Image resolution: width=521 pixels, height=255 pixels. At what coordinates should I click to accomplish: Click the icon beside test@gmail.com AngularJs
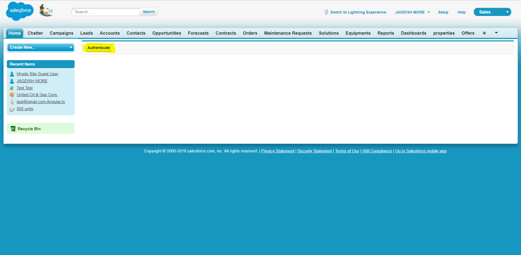(12, 102)
